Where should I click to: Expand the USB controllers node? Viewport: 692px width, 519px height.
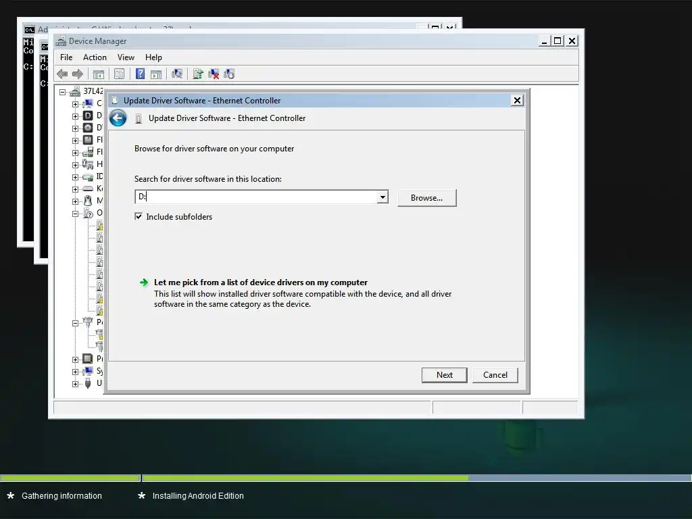pos(75,384)
